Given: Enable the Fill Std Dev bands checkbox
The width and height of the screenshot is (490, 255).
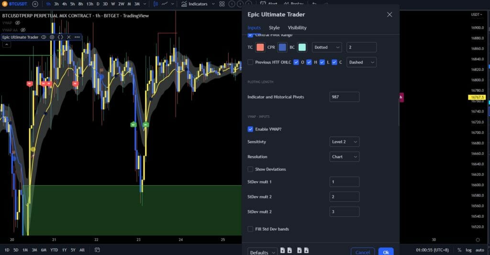Looking at the screenshot, I should 250,229.
